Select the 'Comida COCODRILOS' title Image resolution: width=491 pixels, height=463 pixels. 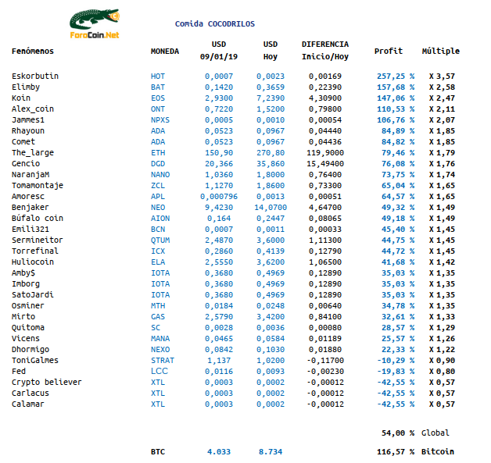click(215, 24)
